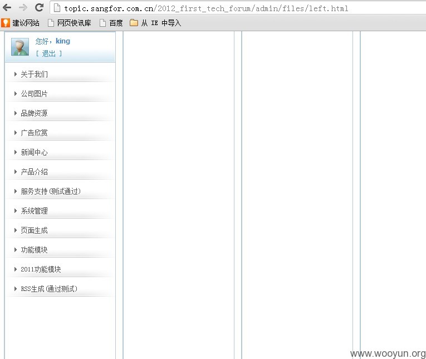This screenshot has width=426, height=359.
Task: Click the king username link
Action: click(63, 41)
